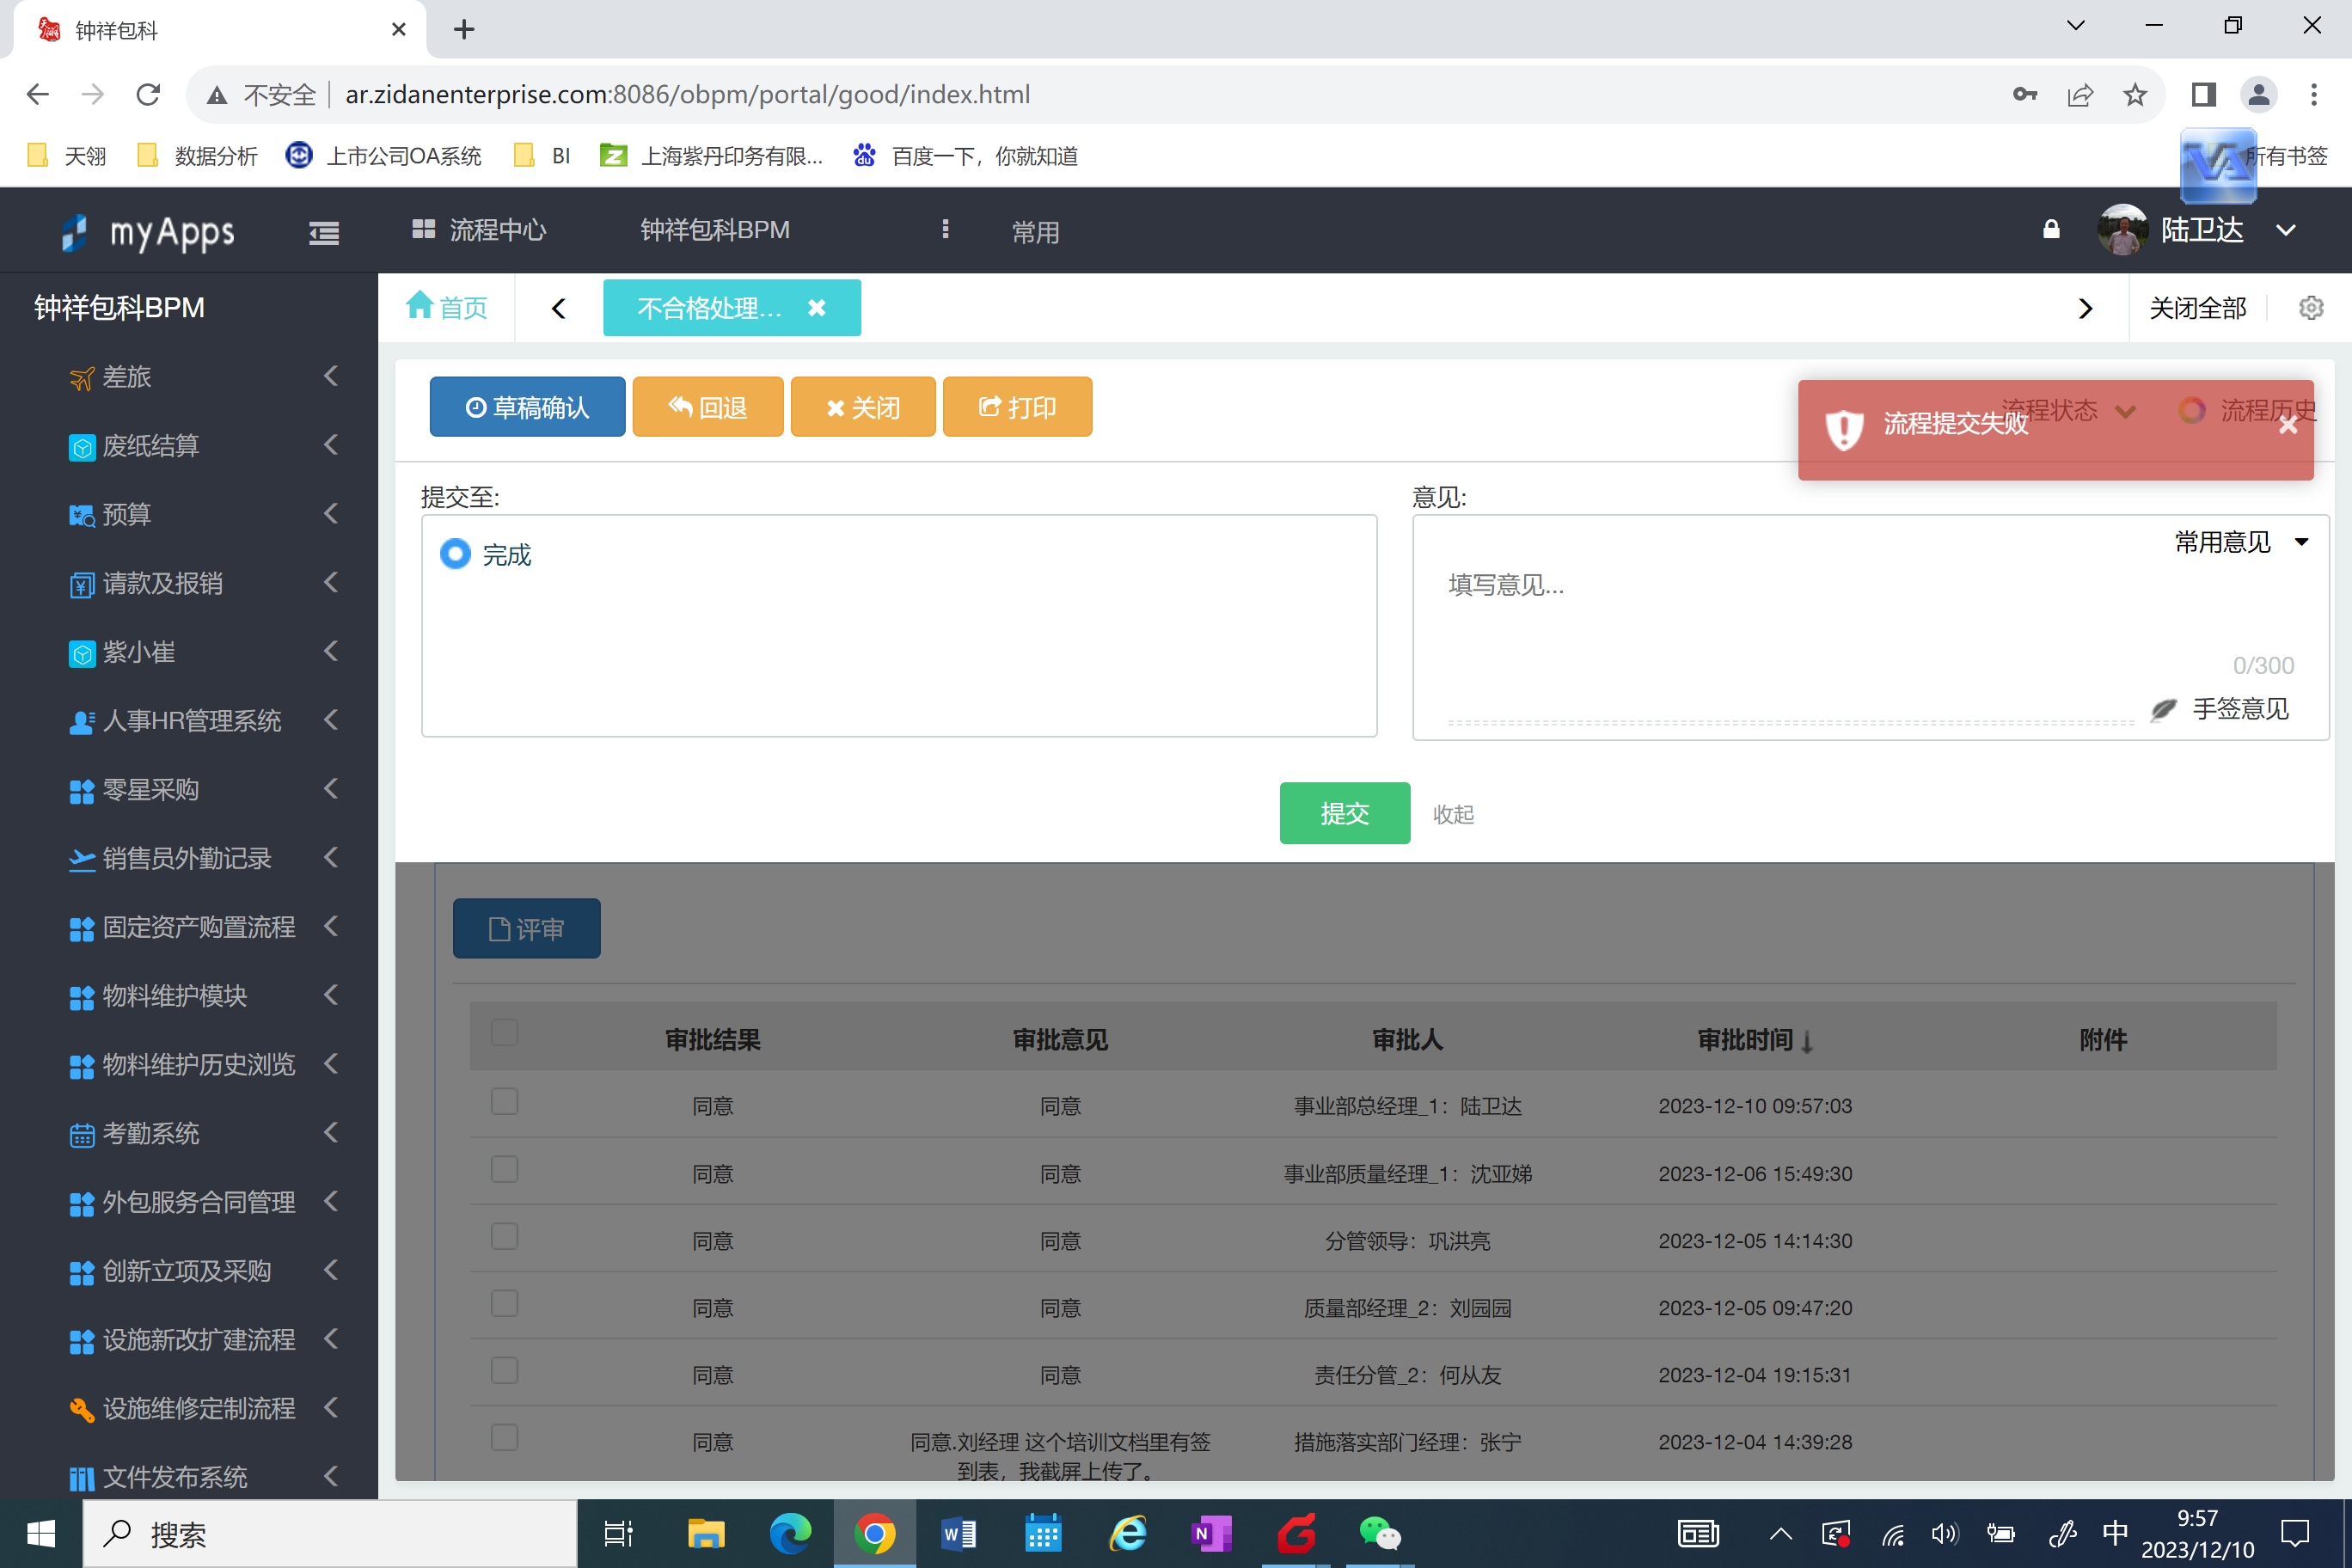Open the Task View icon on taskbar
The image size is (2352, 1568).
[x=619, y=1534]
